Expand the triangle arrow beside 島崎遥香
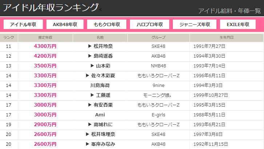 (x=90, y=56)
